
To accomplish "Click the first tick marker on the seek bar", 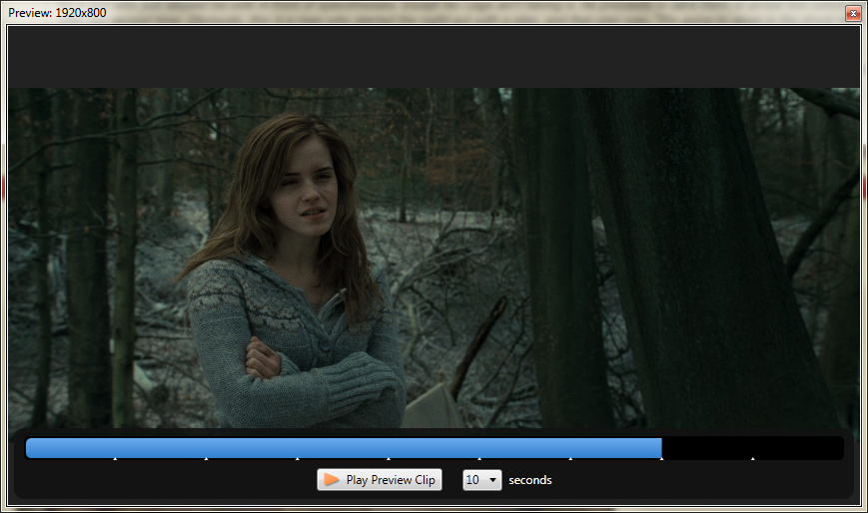I will (x=115, y=458).
